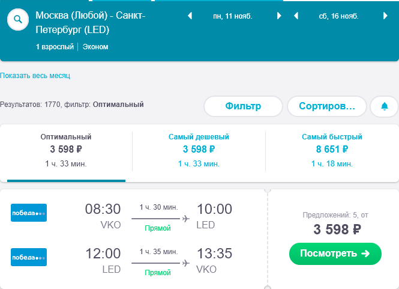The height and width of the screenshot is (289, 399).
Task: Click departure date пн, 11 нояб.
Action: [233, 16]
